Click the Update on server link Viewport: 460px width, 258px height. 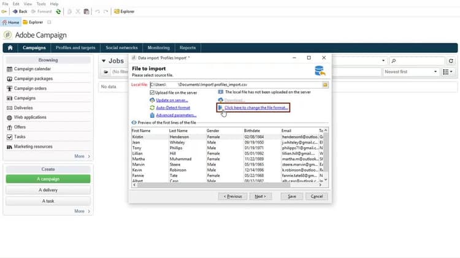pyautogui.click(x=172, y=101)
